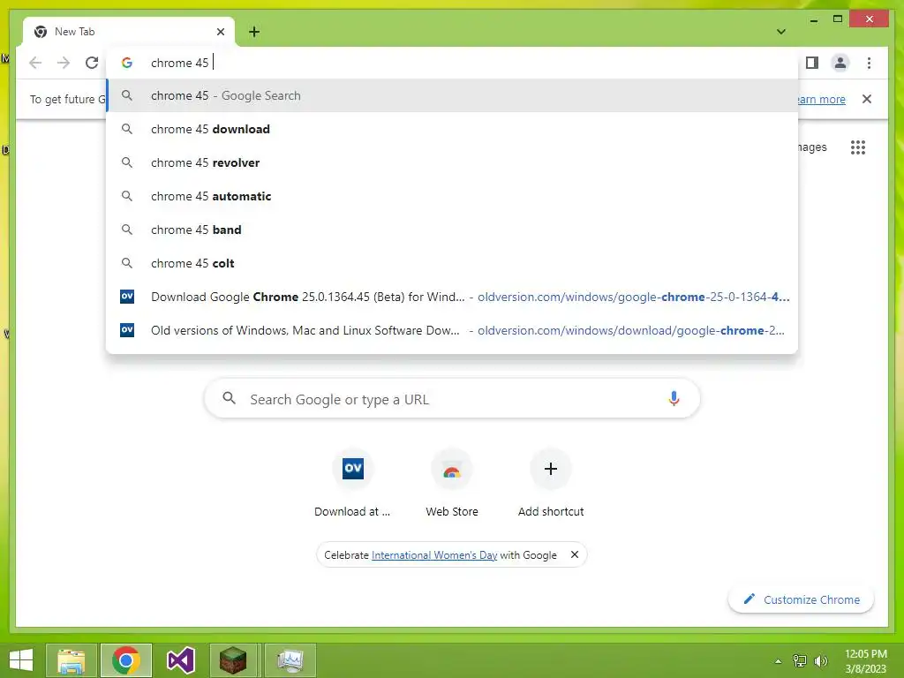Open the Windows Start button

pos(21,660)
